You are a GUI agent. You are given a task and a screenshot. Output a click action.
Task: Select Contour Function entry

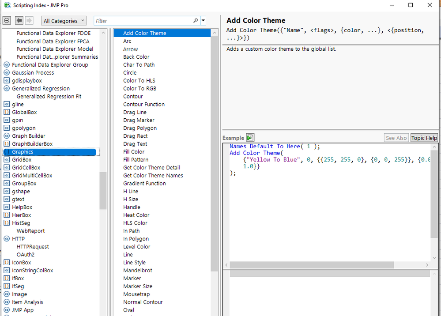pos(144,104)
